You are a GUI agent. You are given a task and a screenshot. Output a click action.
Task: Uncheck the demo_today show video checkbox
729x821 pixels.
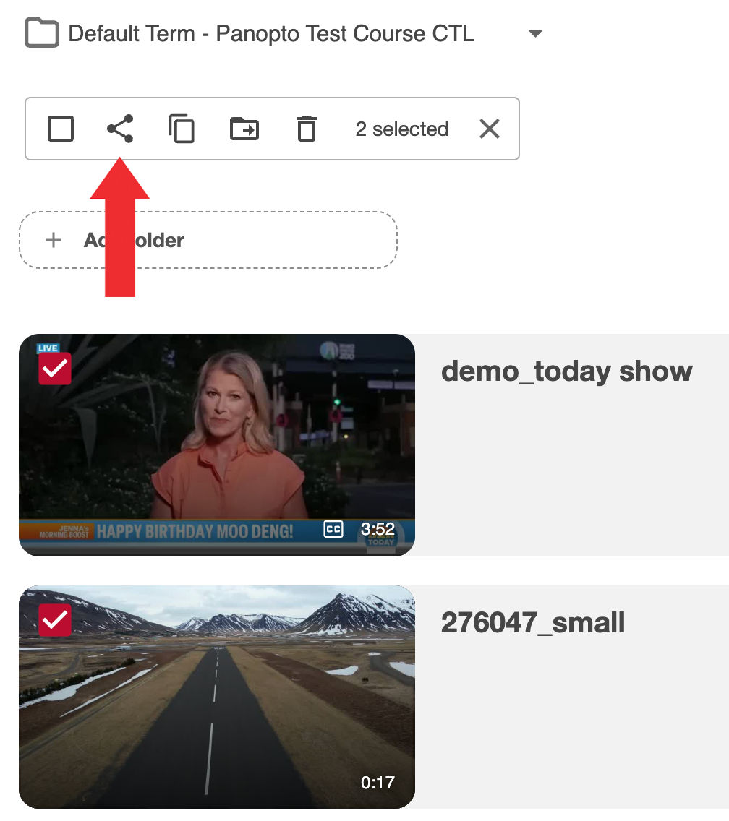55,369
